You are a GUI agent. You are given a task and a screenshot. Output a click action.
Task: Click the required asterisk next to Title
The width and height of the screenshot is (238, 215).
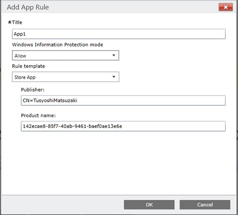[x=10, y=22]
